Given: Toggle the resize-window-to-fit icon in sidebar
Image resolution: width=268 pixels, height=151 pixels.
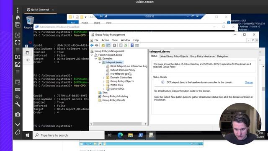Looking at the screenshot, I should 18,35.
